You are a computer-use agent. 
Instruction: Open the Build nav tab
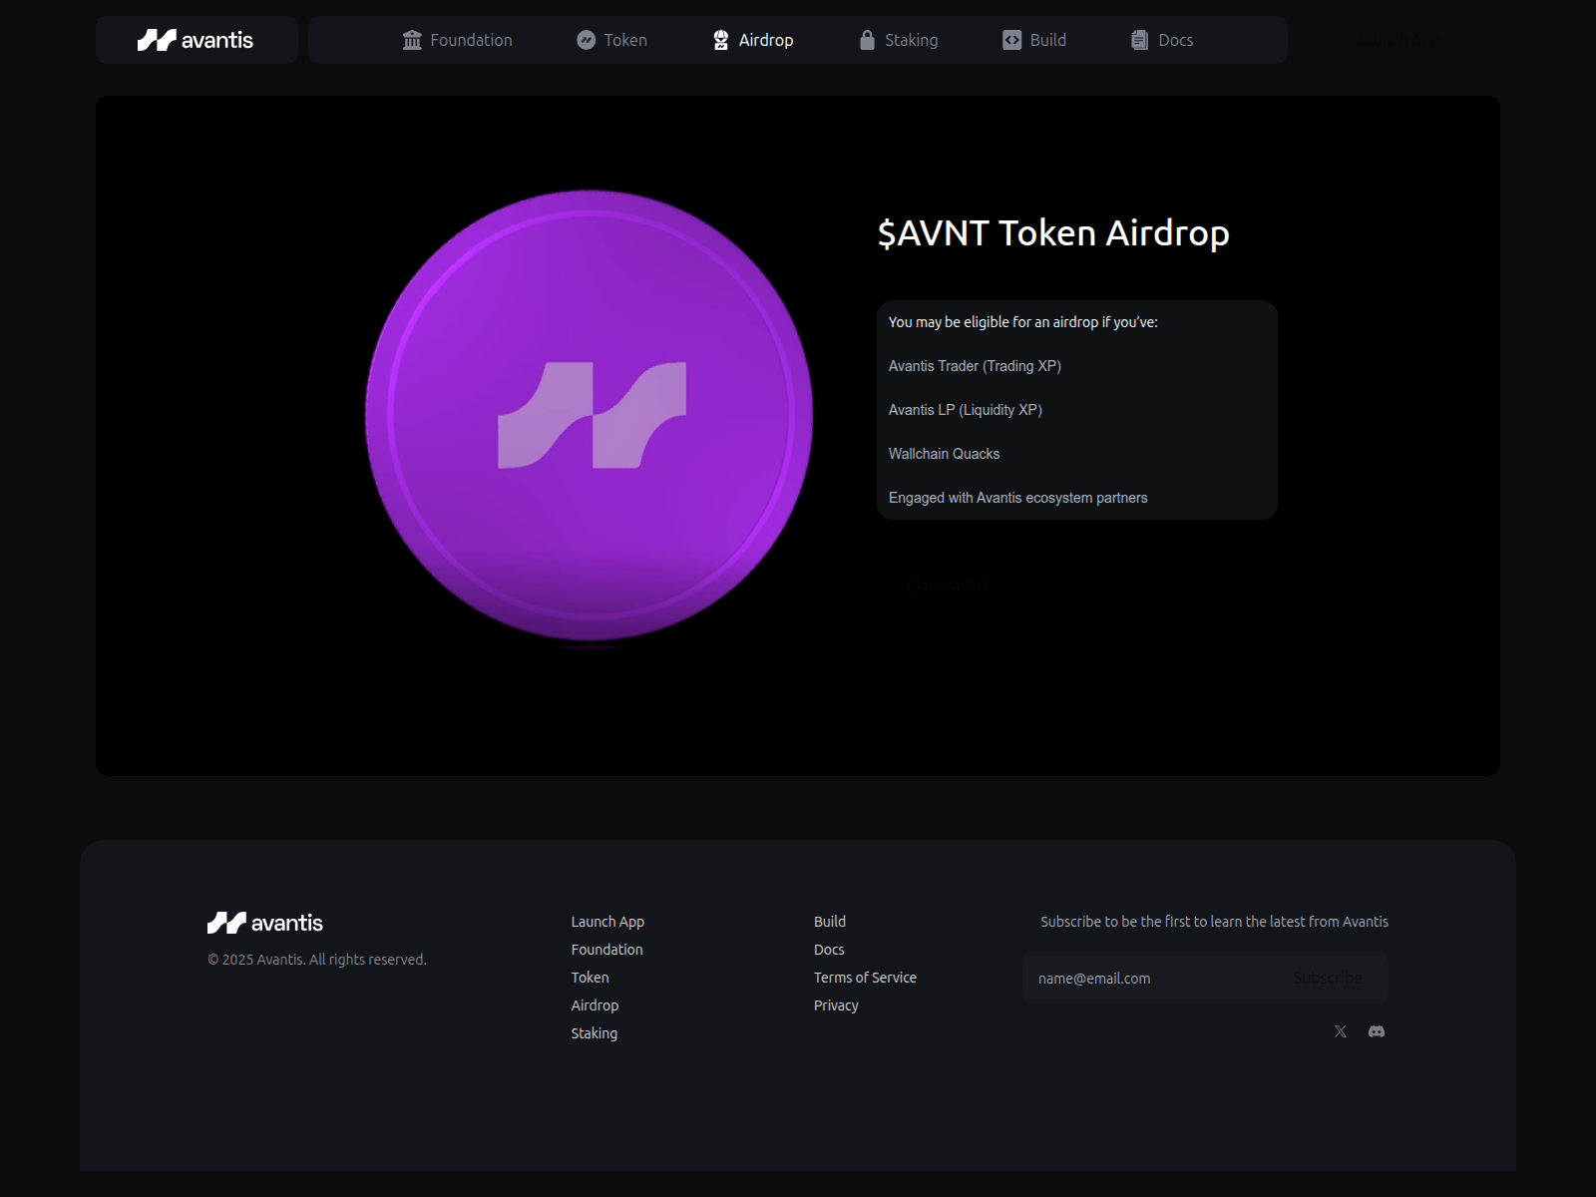tap(1034, 40)
